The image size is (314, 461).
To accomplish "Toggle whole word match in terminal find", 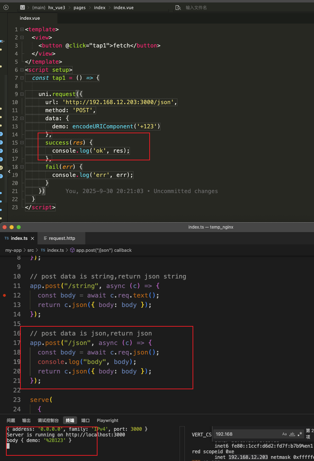I will click(292, 434).
